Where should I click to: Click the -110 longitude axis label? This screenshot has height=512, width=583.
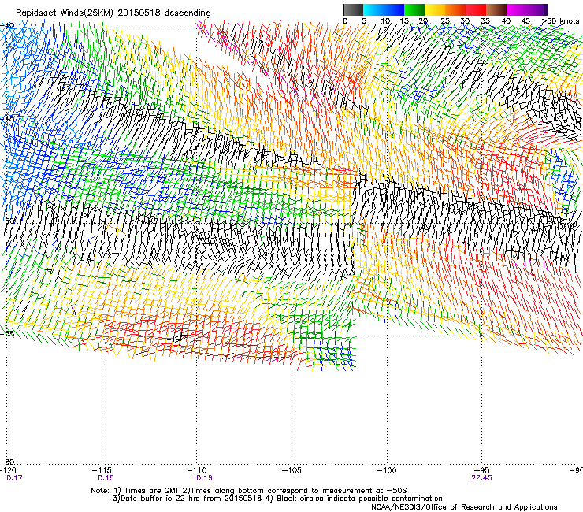pyautogui.click(x=197, y=470)
